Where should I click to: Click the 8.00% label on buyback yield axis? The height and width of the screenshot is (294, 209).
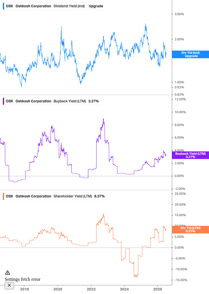coord(179,125)
